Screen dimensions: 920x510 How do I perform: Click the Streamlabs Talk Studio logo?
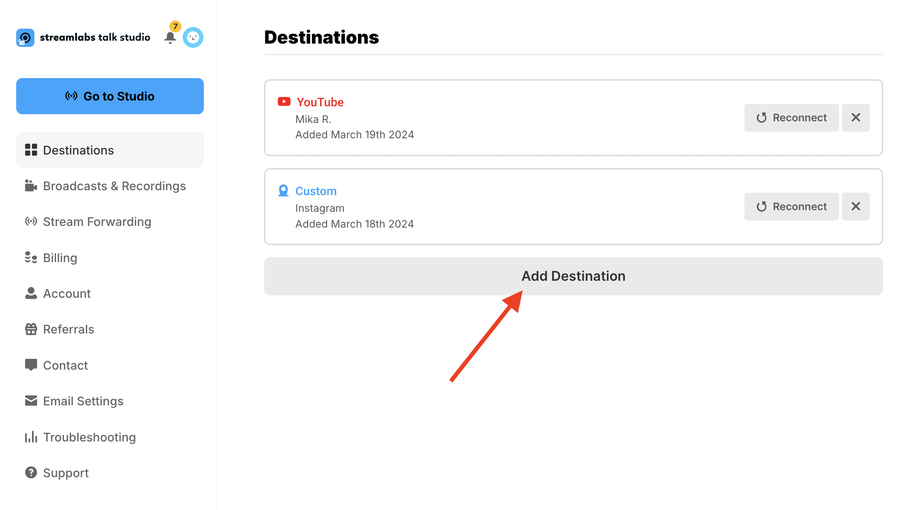coord(25,38)
